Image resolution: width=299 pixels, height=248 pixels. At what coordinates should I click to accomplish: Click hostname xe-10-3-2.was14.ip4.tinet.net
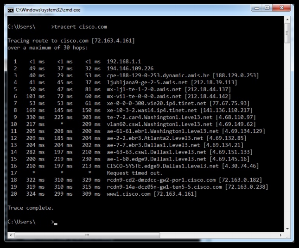coord(152,111)
